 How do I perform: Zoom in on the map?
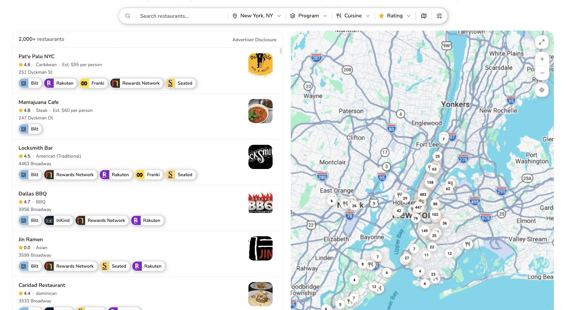tap(542, 59)
